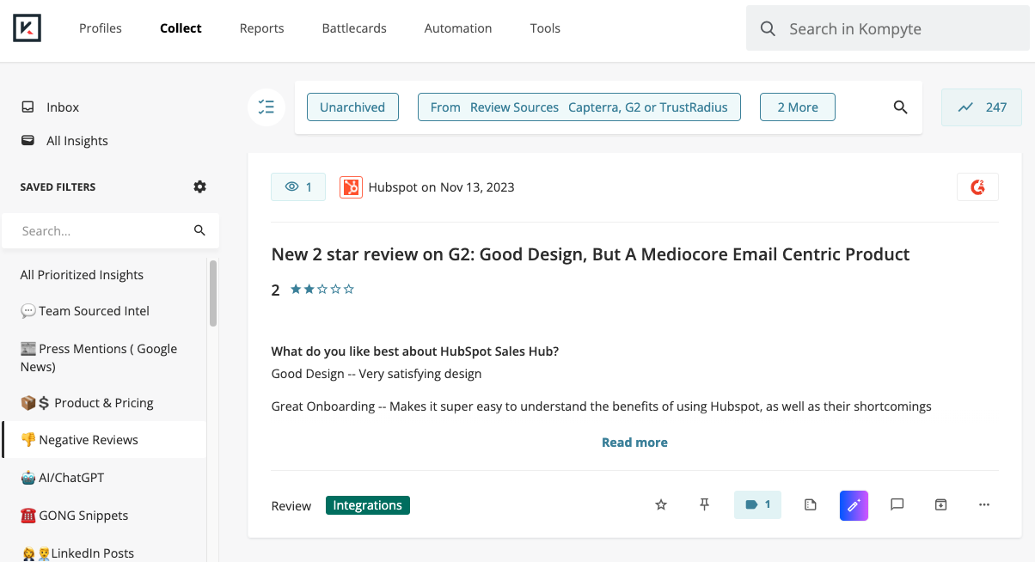Pin the Hubspot review insight
Screen dimensions: 1035x562
[x=704, y=505]
